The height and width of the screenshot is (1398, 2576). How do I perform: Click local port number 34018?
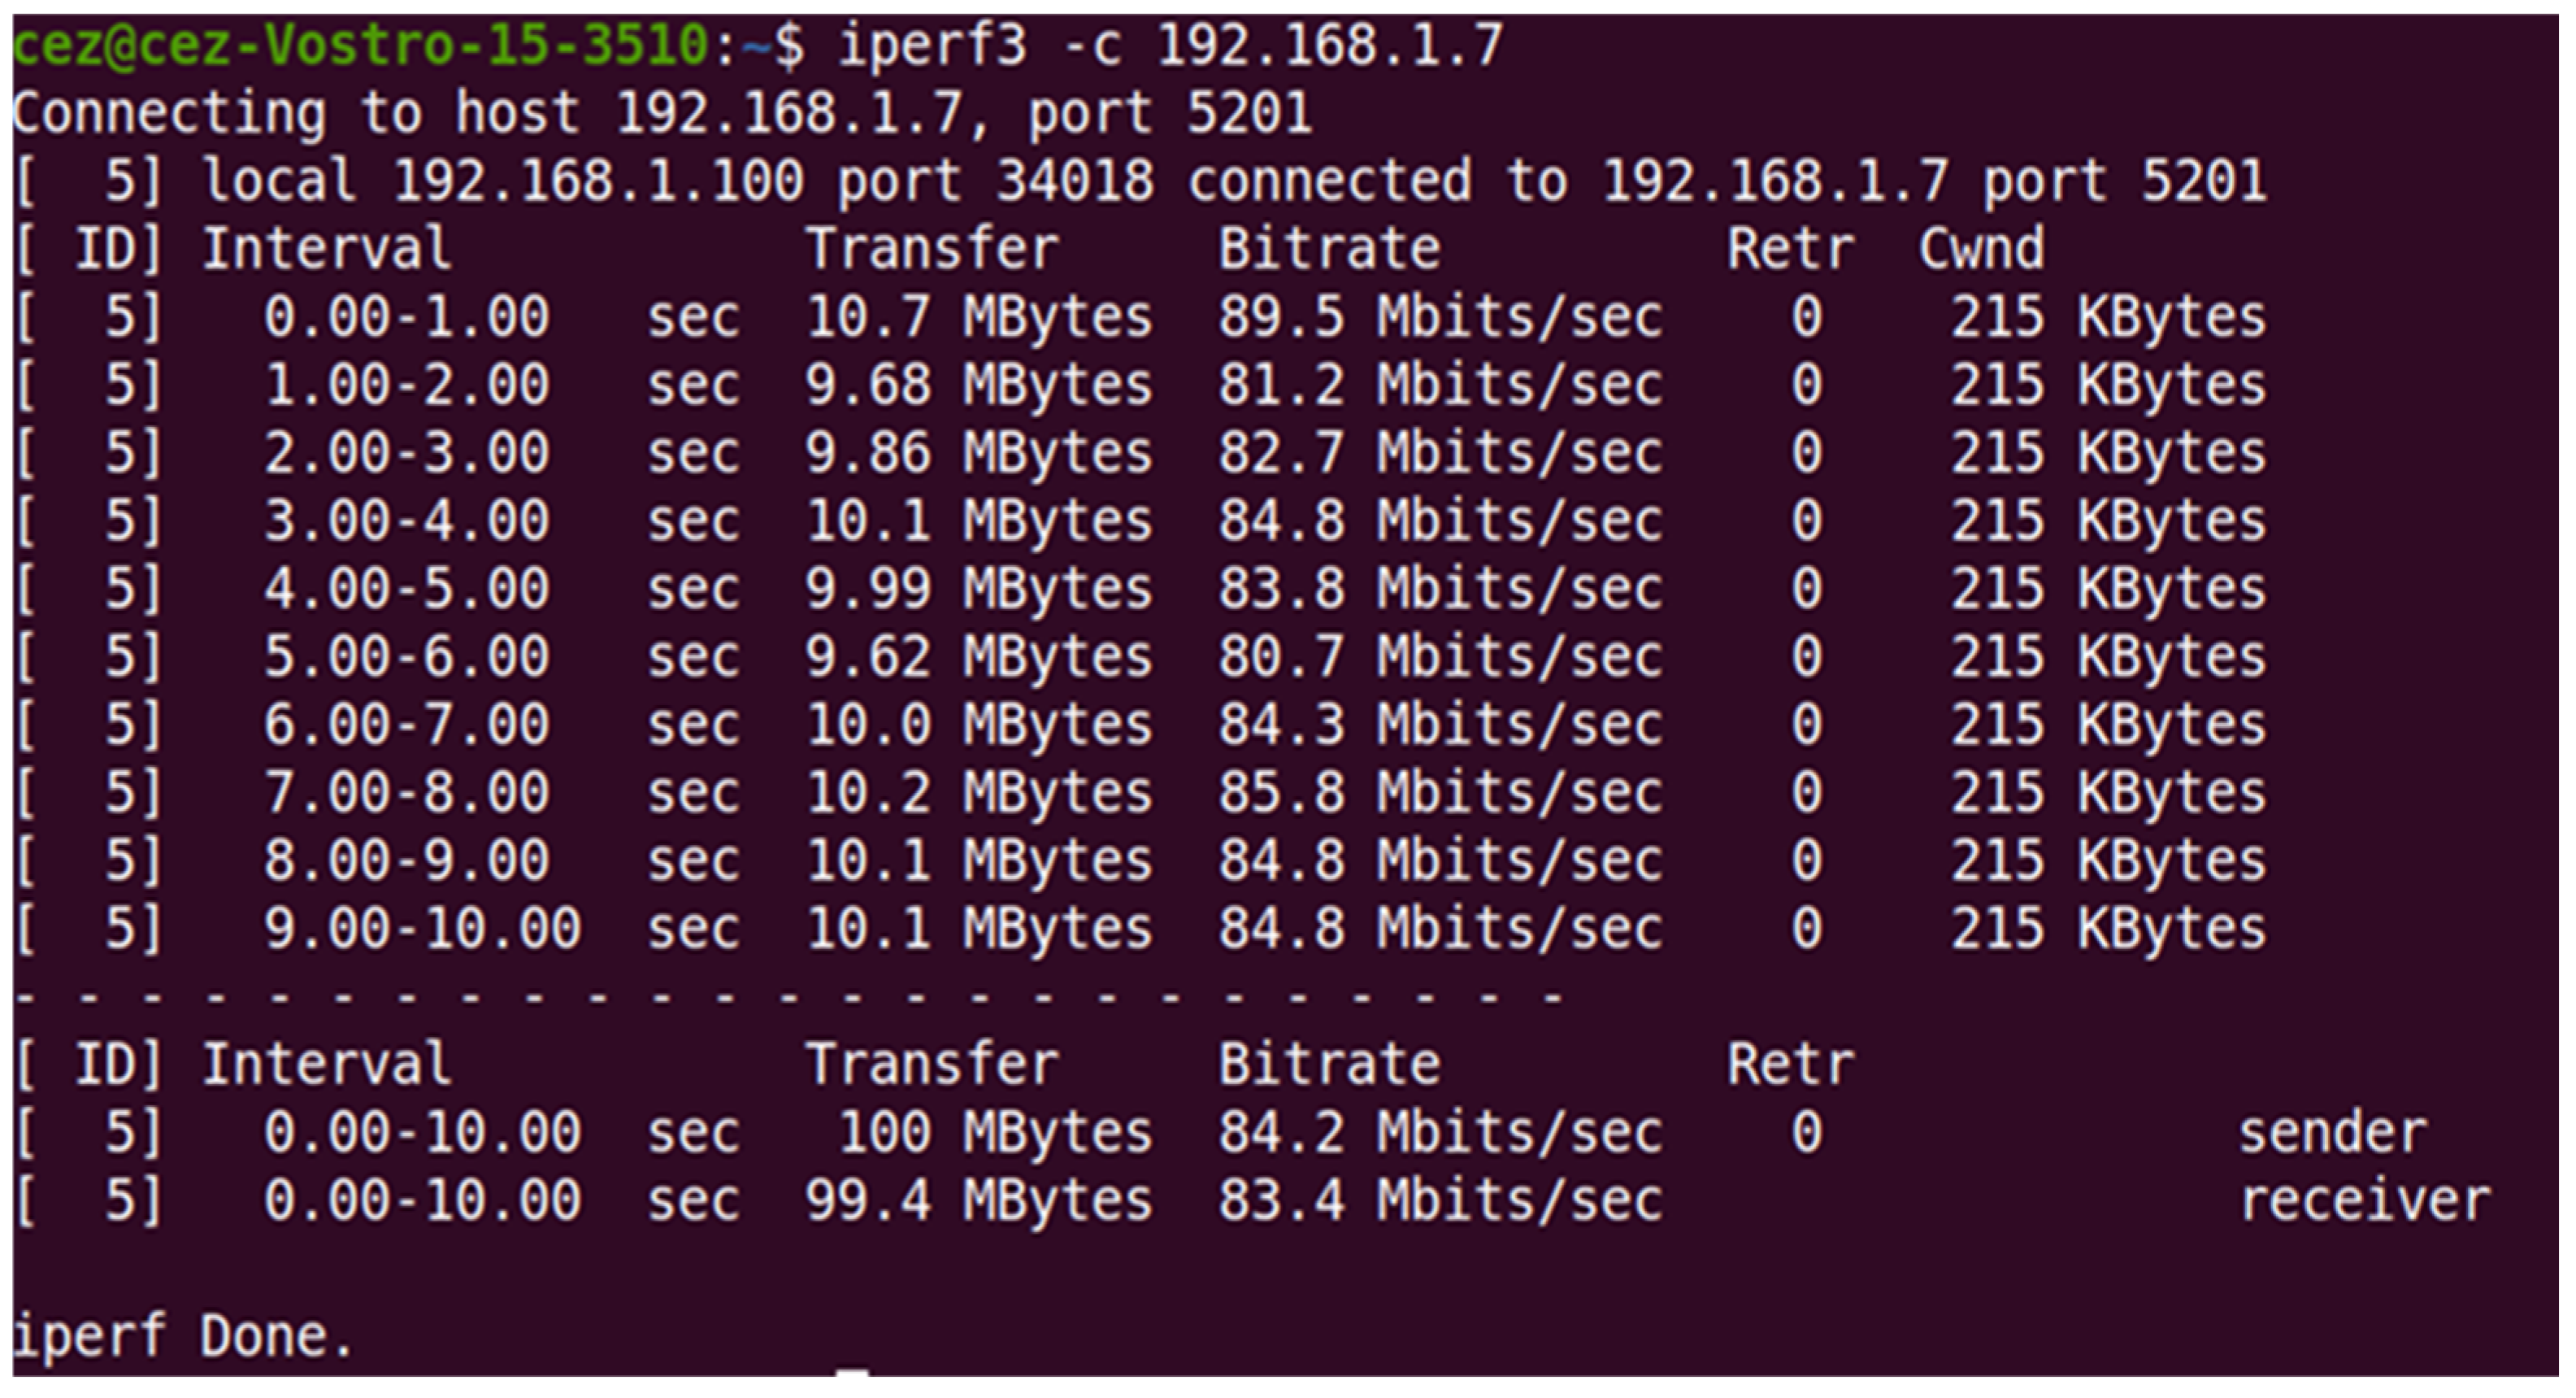1075,181
